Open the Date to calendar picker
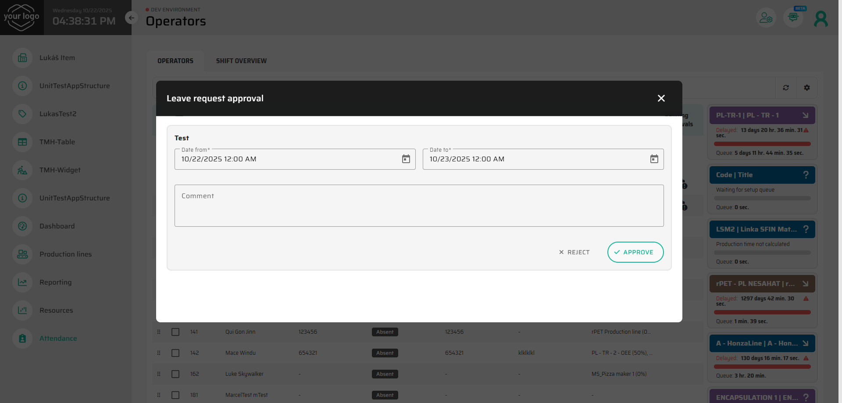842x403 pixels. pyautogui.click(x=654, y=159)
